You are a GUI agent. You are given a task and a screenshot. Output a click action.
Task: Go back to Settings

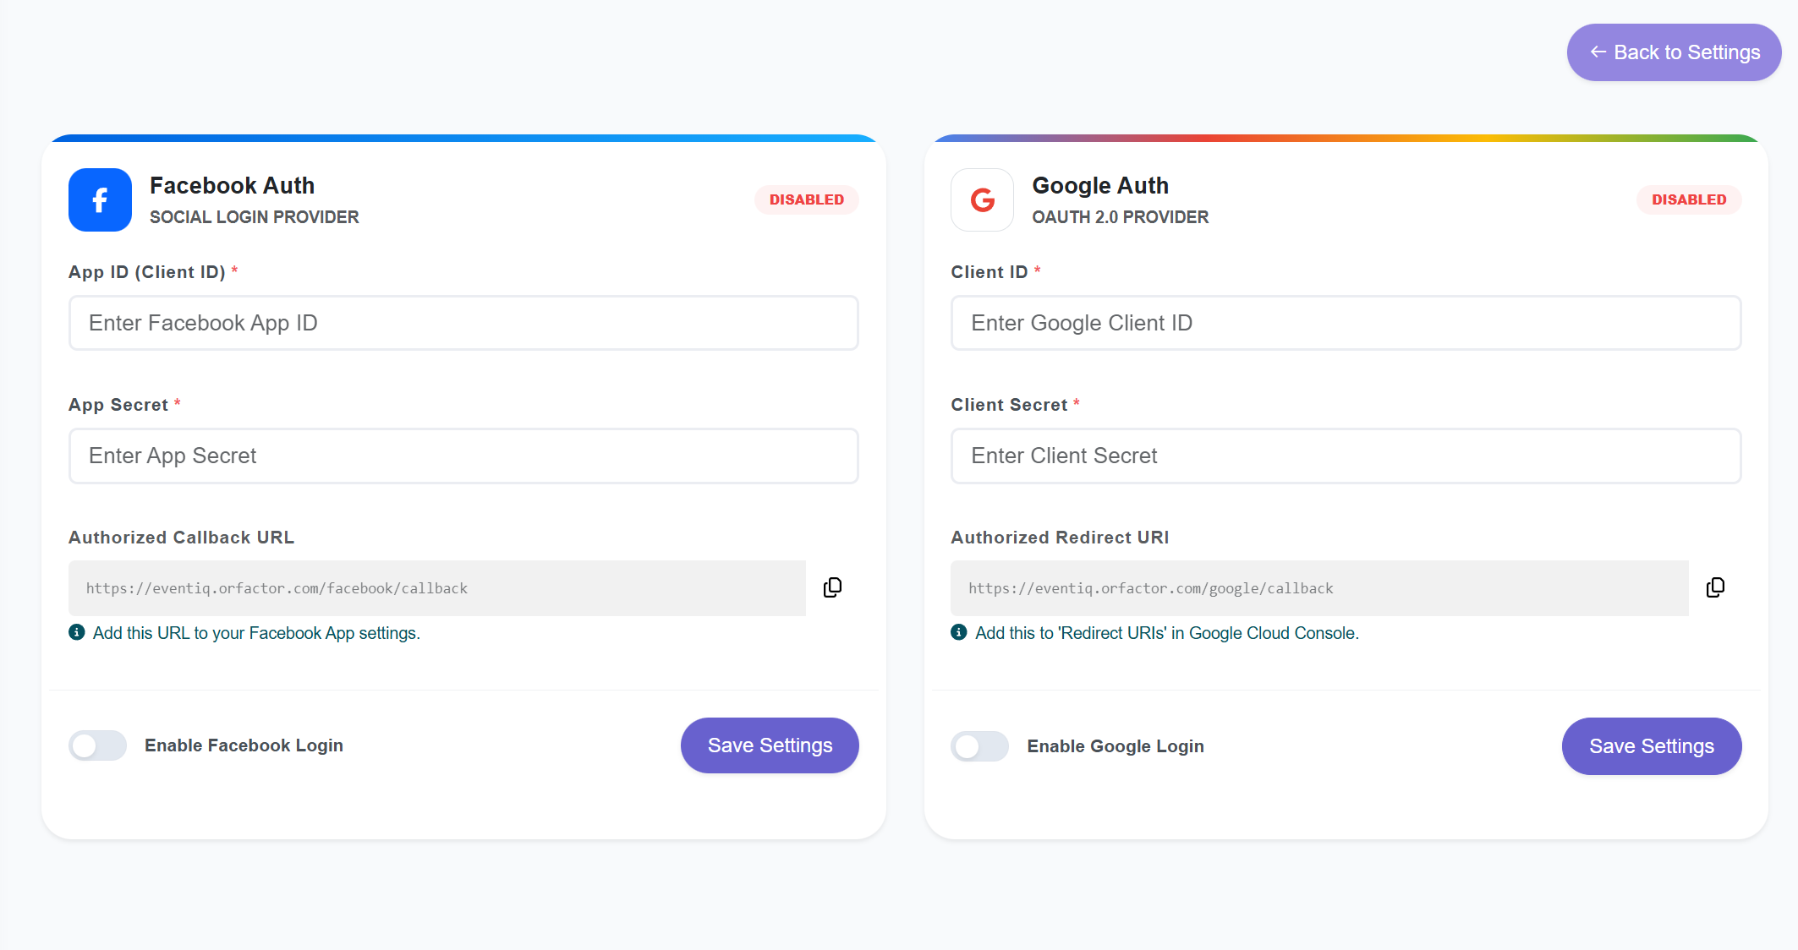point(1674,52)
